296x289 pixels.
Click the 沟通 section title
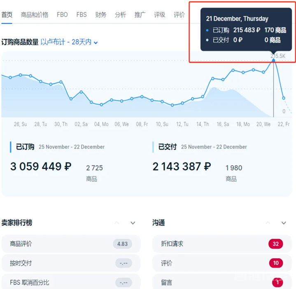point(158,223)
